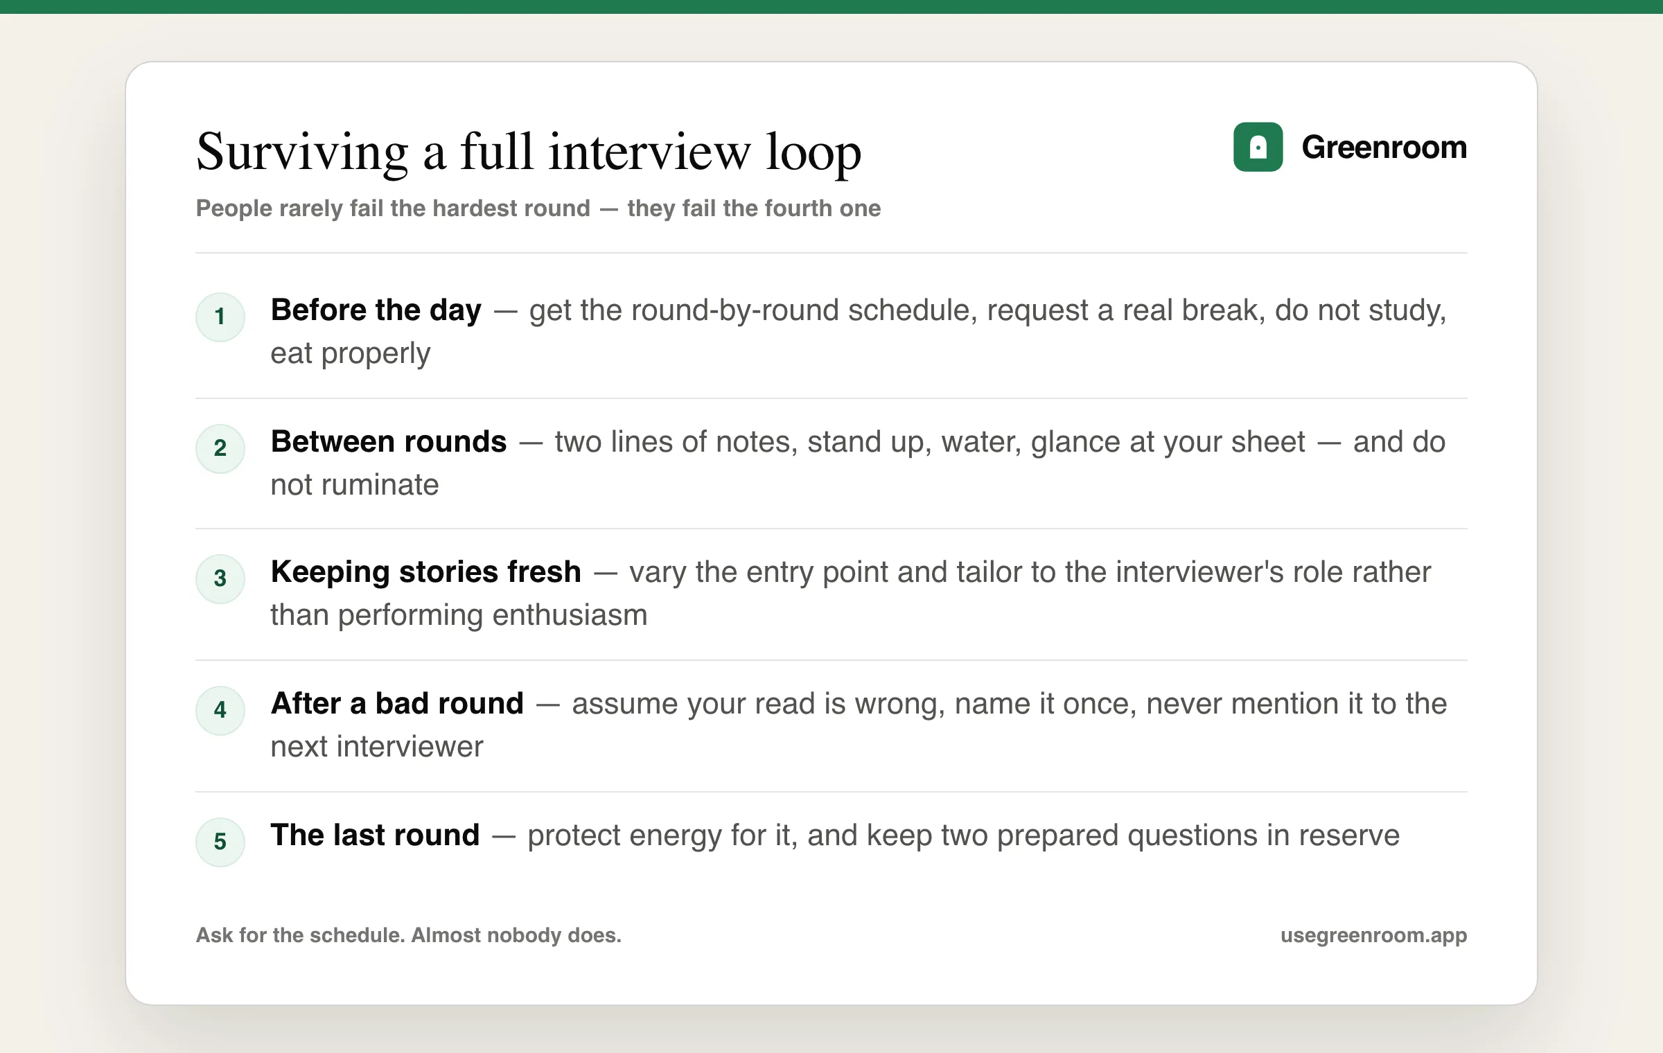The image size is (1663, 1053).
Task: Select the number 3 step badge
Action: (220, 578)
